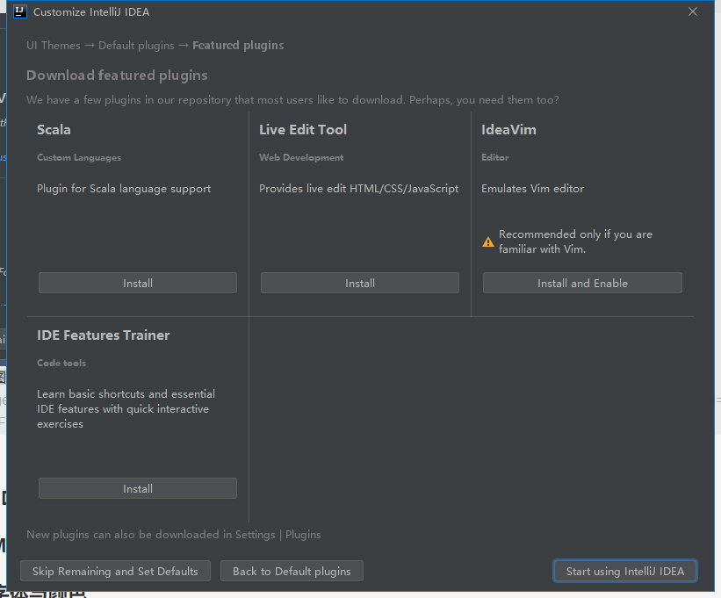Select the UI Themes breadcrumb step

point(54,46)
